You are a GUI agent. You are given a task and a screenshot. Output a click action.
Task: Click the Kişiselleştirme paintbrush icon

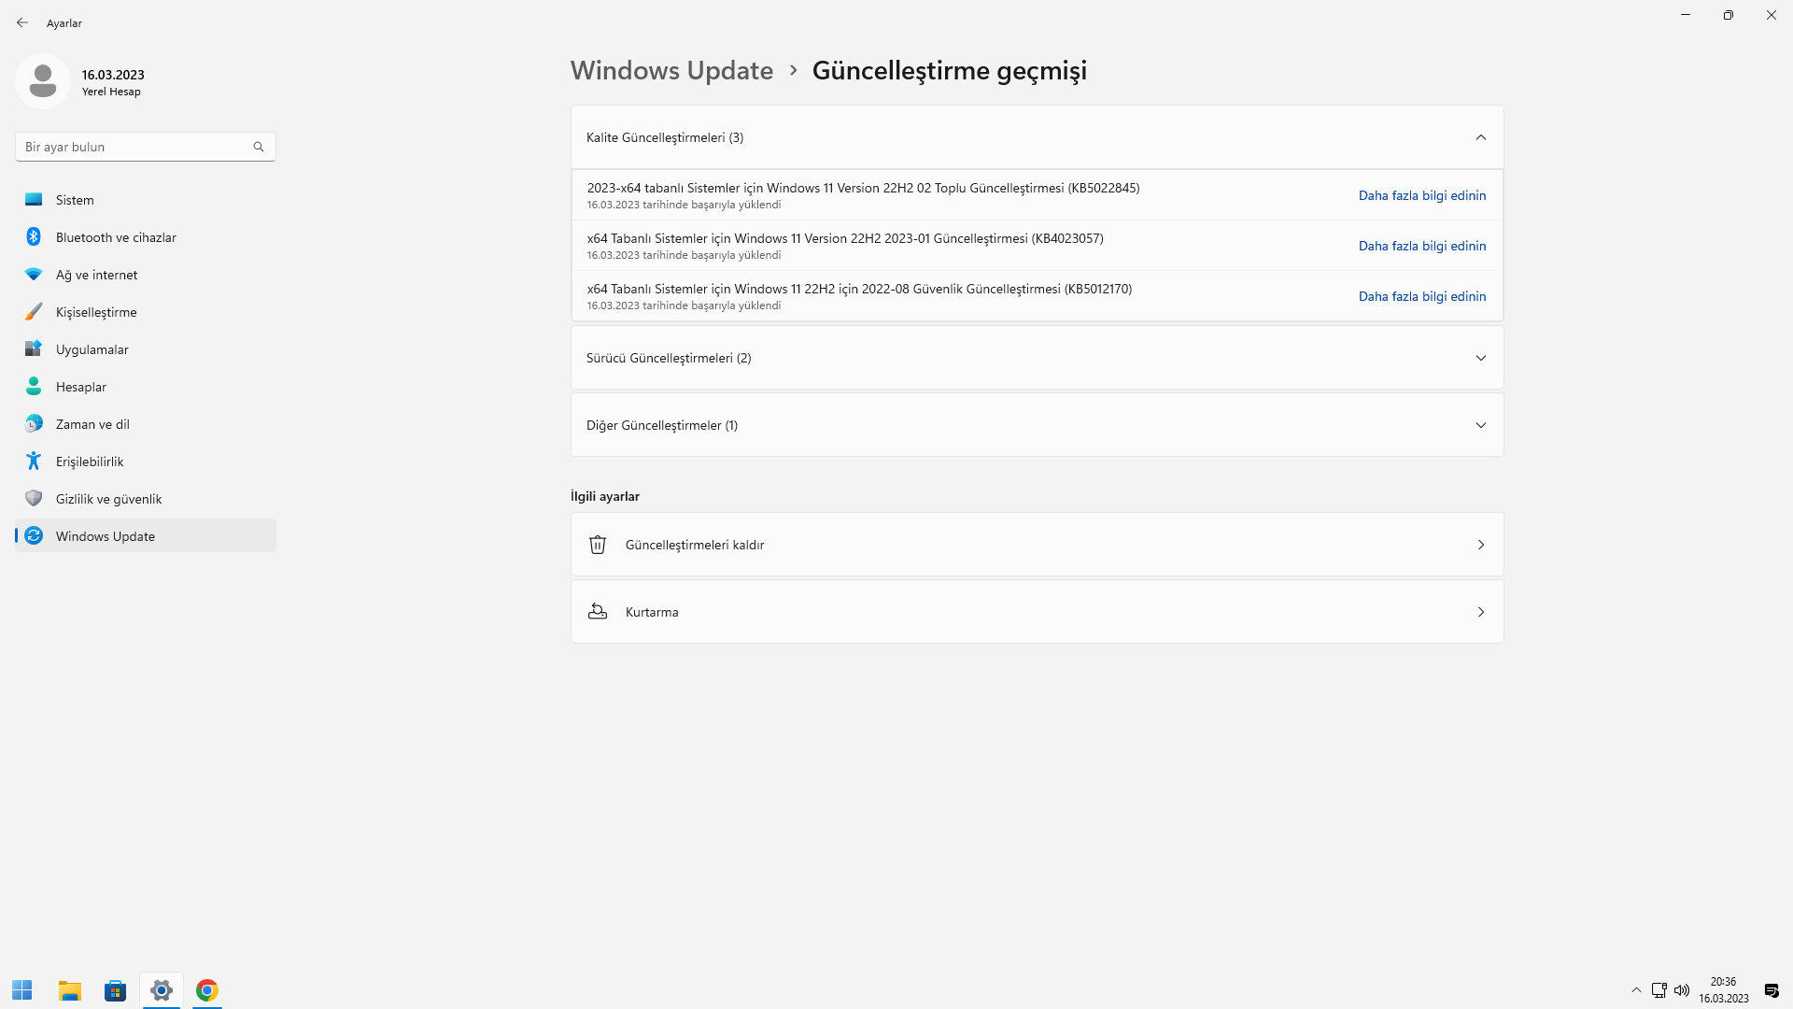(34, 312)
